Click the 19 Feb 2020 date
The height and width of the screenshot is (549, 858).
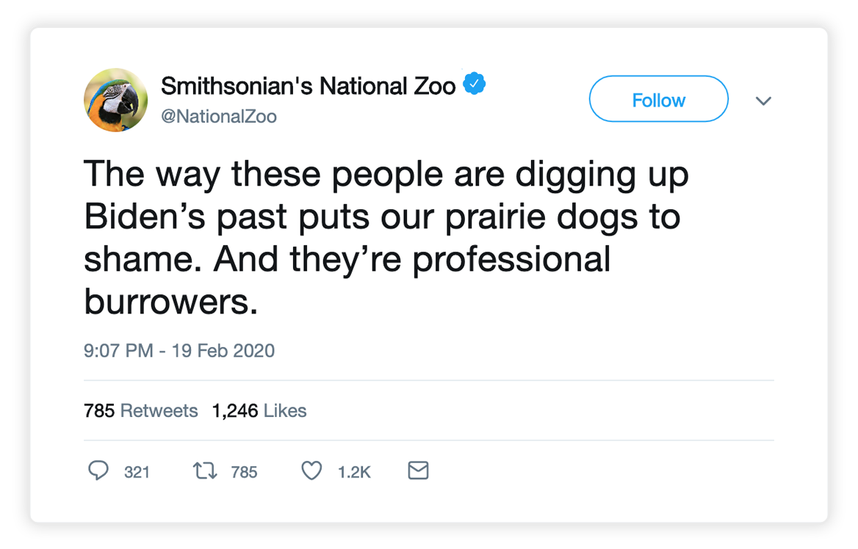tap(223, 351)
